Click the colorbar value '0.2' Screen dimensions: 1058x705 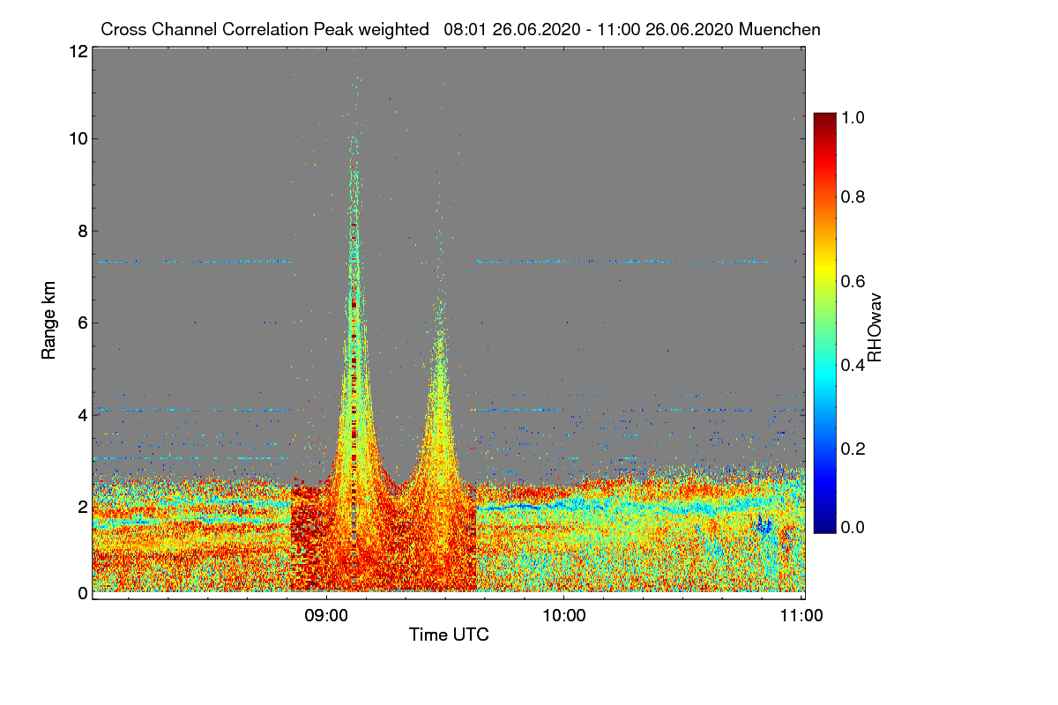[853, 449]
